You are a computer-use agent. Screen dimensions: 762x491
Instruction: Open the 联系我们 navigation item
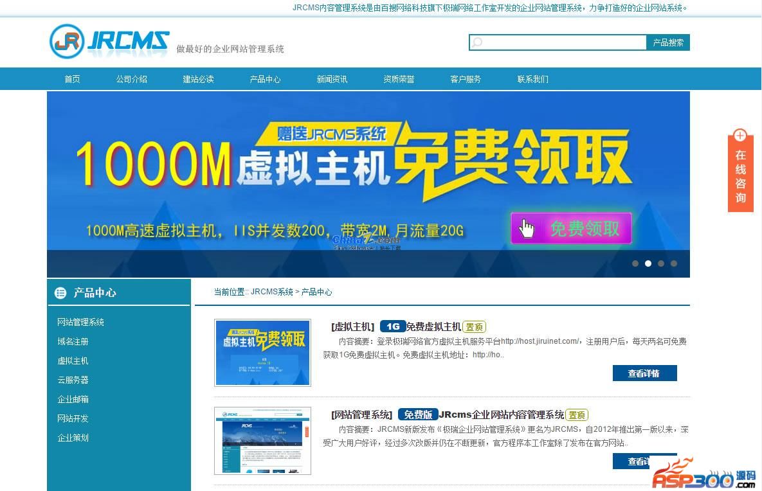533,79
